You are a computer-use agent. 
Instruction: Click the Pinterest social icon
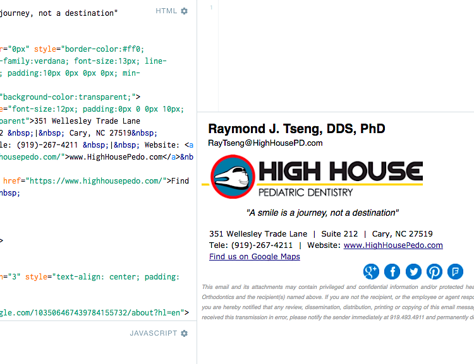click(x=434, y=271)
